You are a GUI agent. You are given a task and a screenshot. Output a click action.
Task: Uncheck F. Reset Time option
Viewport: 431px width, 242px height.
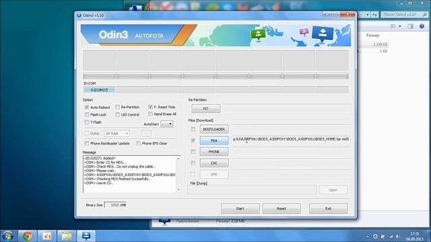pyautogui.click(x=150, y=107)
